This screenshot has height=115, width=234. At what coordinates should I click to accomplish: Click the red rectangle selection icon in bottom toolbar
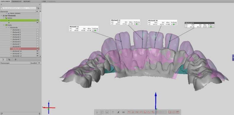pyautogui.click(x=141, y=112)
